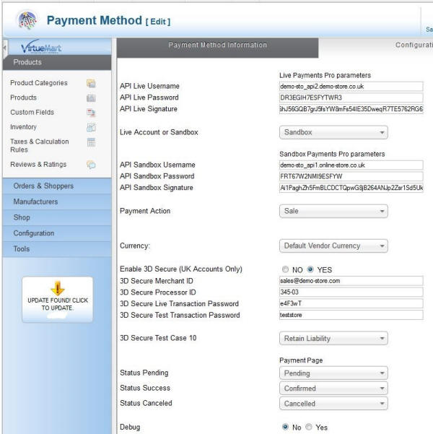
Task: Set Debug to No
Action: (285, 427)
